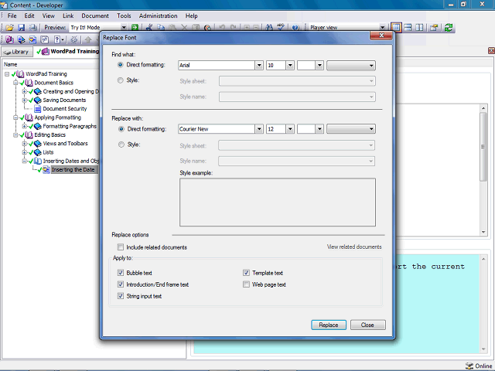Open the font size 10 dropdown
This screenshot has width=495, height=371.
pos(290,65)
